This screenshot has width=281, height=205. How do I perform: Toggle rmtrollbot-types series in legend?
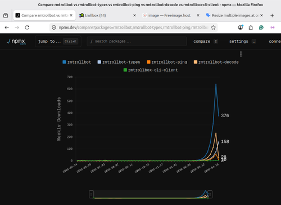(x=119, y=62)
